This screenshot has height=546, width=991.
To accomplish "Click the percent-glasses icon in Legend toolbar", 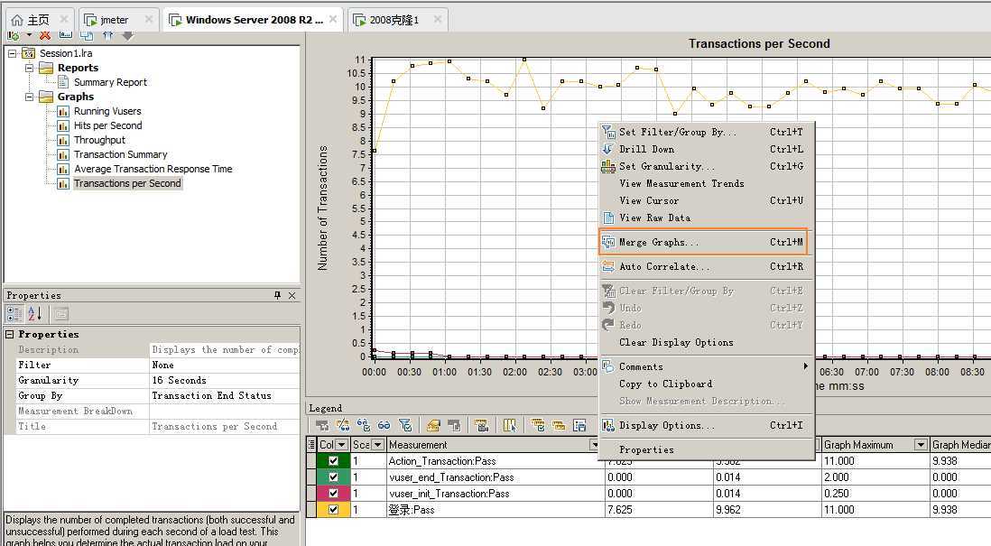I will 343,425.
